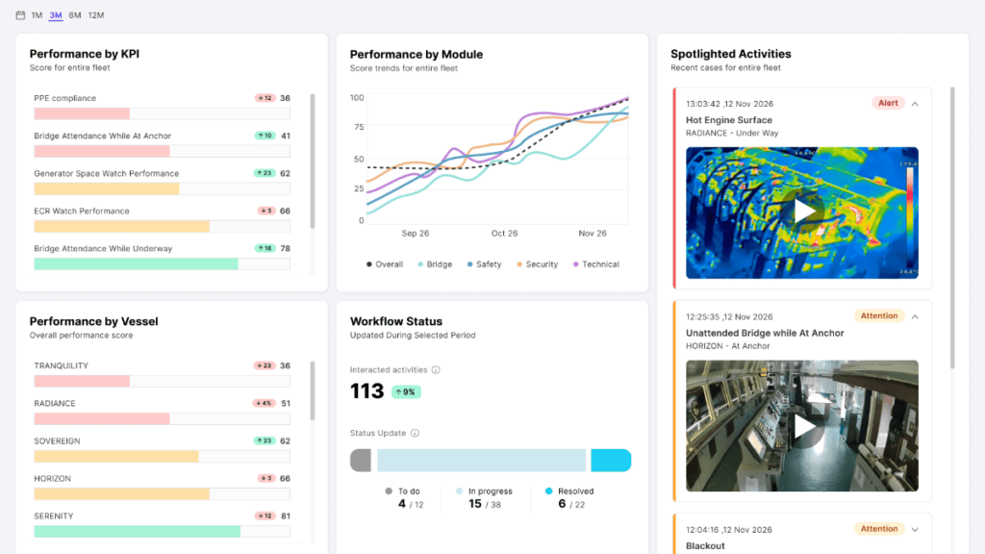Switch to 1M time range
Viewport: 985px width, 554px height.
[38, 15]
